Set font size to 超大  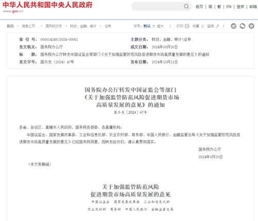click(160, 26)
